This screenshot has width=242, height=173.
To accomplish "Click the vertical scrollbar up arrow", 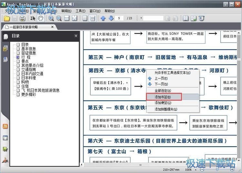I will click(239, 33).
